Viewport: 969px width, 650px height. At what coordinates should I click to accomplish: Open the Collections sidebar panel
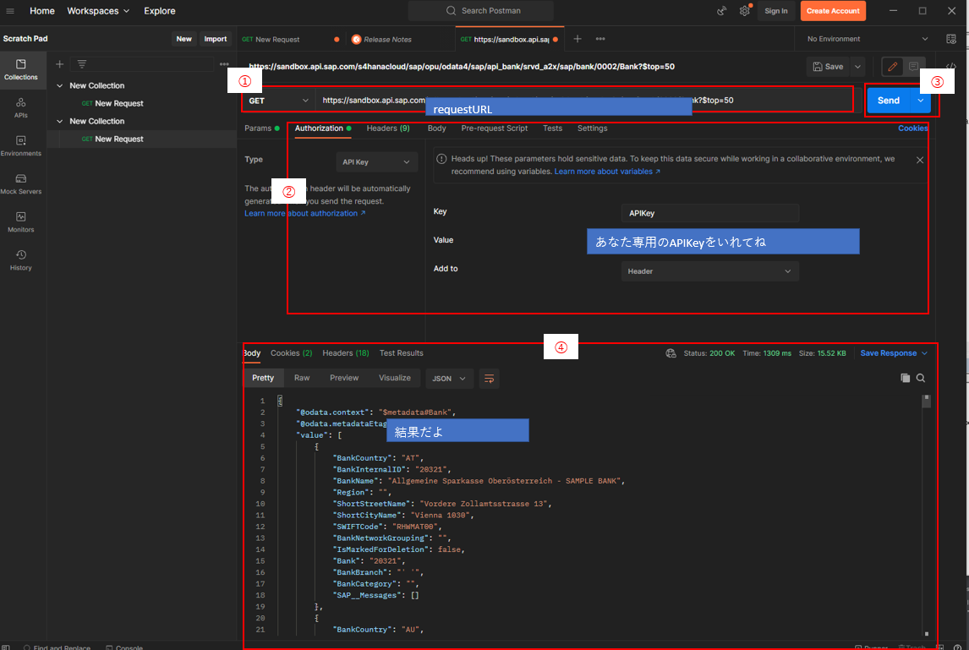(21, 70)
